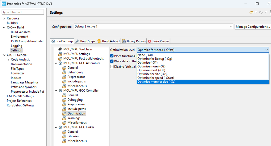Click the Warnings folder icon under Compiler

pos(64,118)
